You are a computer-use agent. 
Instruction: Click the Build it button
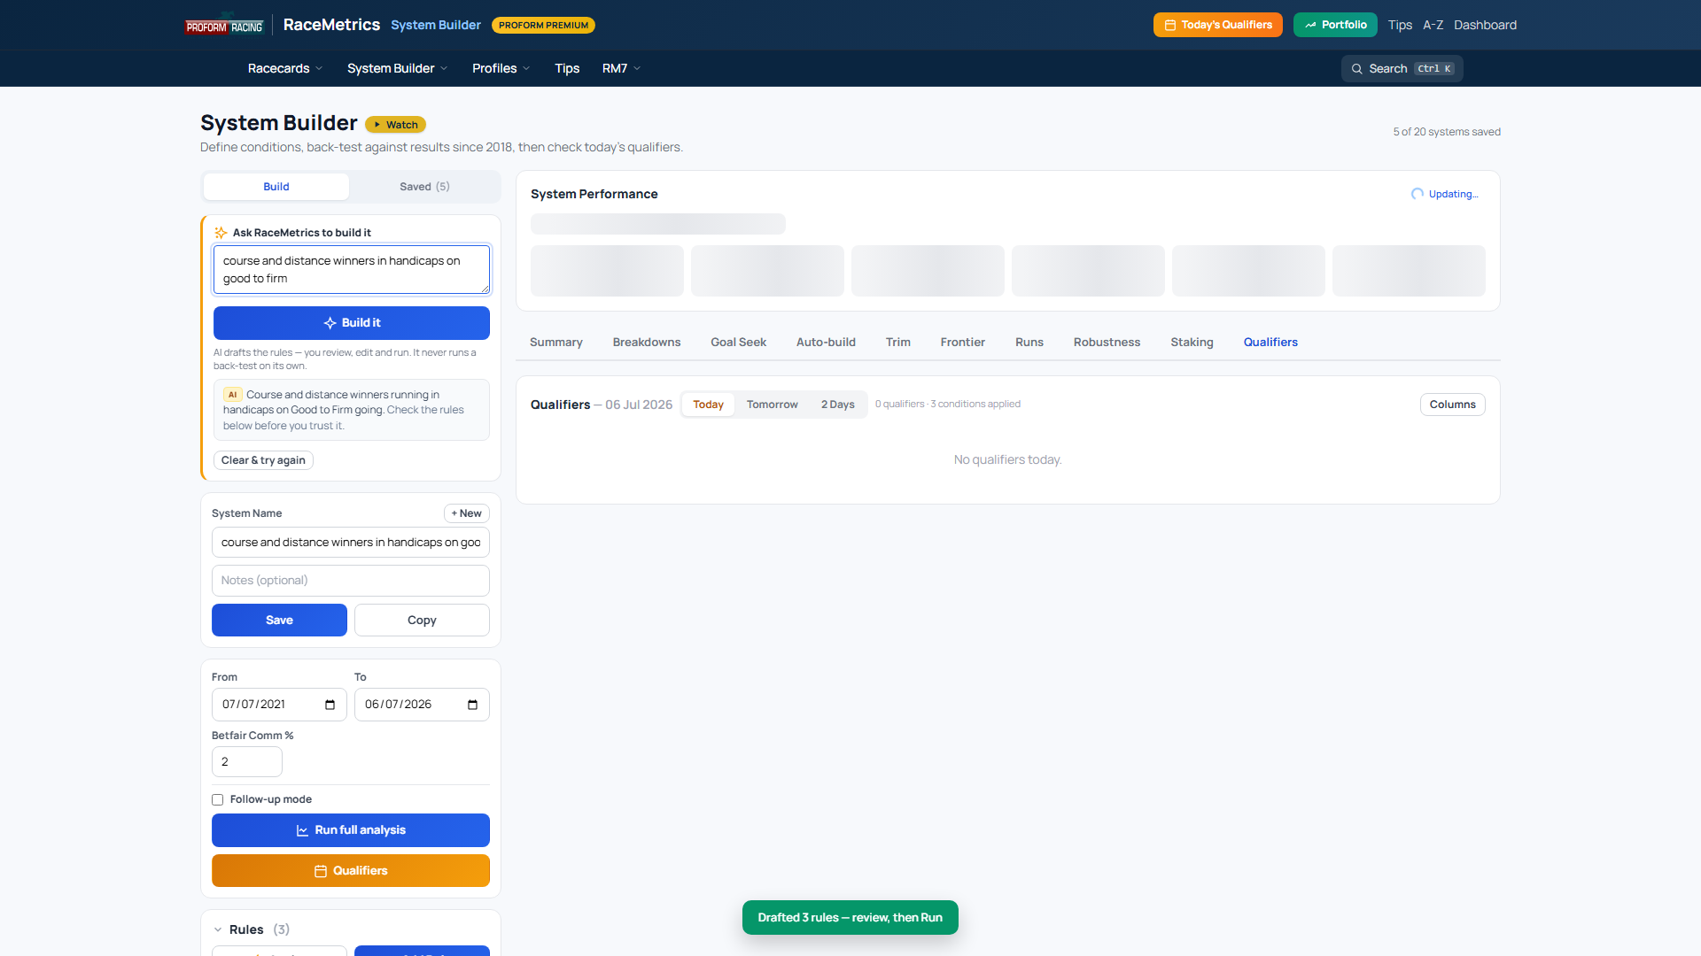click(352, 323)
